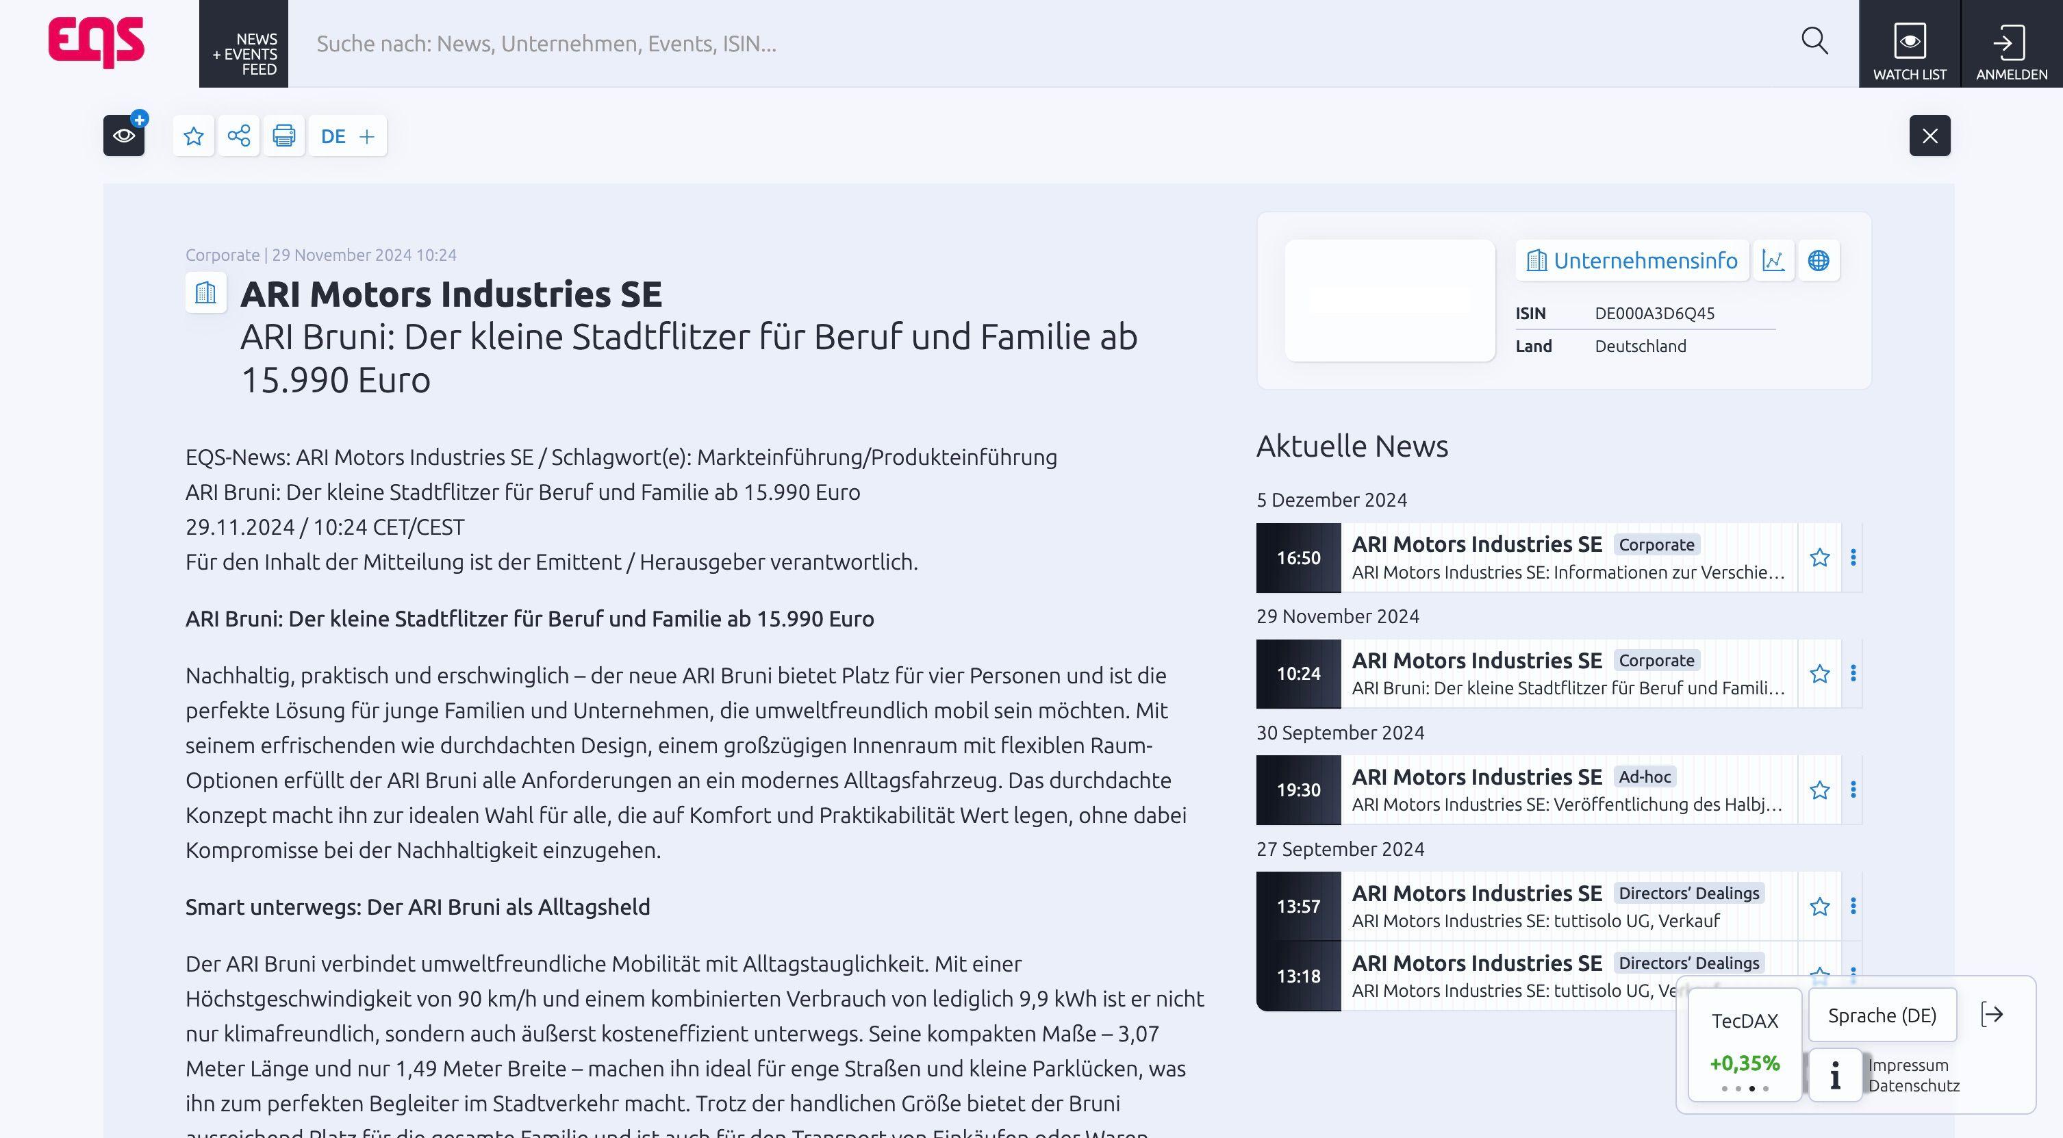The width and height of the screenshot is (2063, 1138).
Task: Toggle favorite star in article toolbar
Action: 193,136
